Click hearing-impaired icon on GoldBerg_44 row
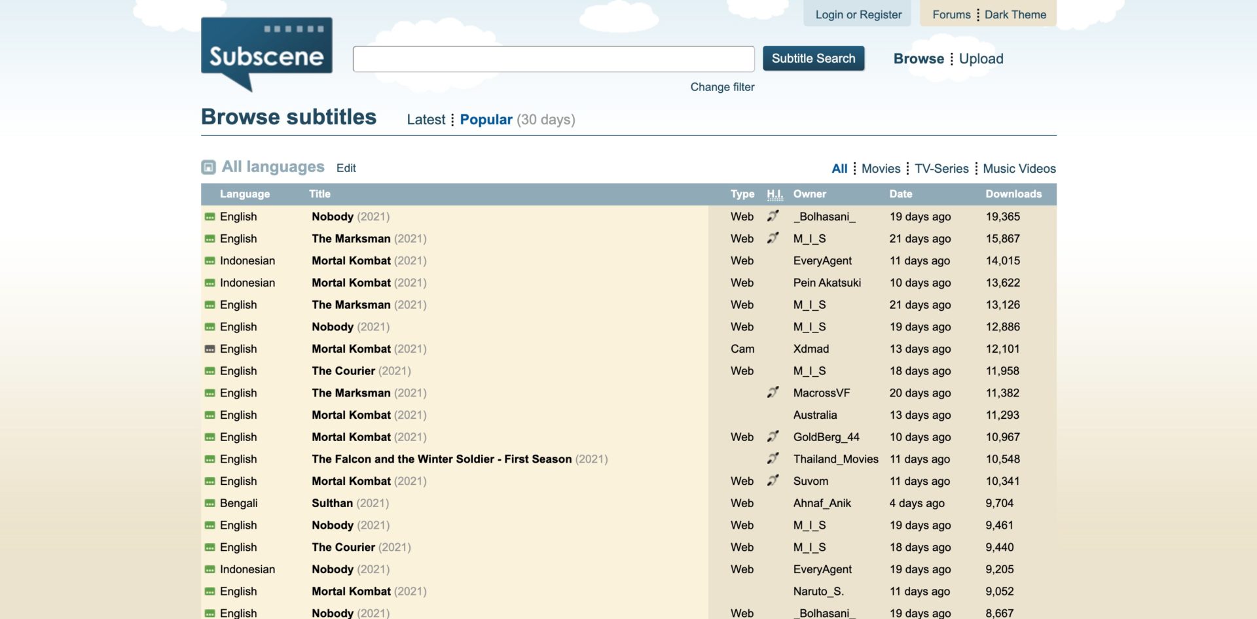1257x619 pixels. tap(774, 436)
